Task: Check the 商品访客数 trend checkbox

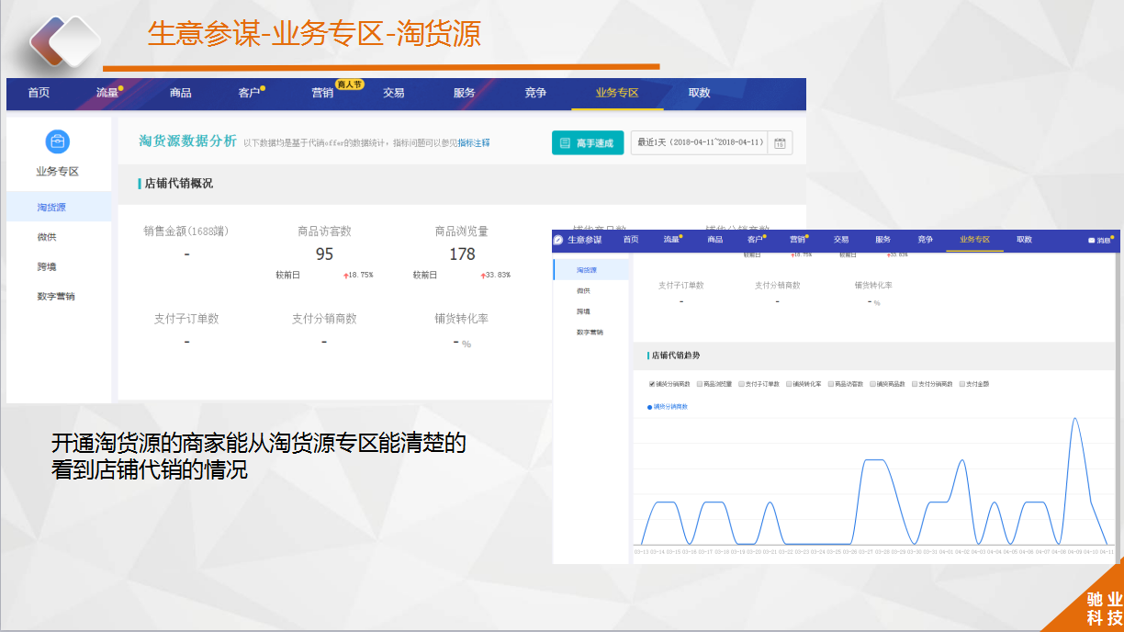Action: pyautogui.click(x=831, y=384)
